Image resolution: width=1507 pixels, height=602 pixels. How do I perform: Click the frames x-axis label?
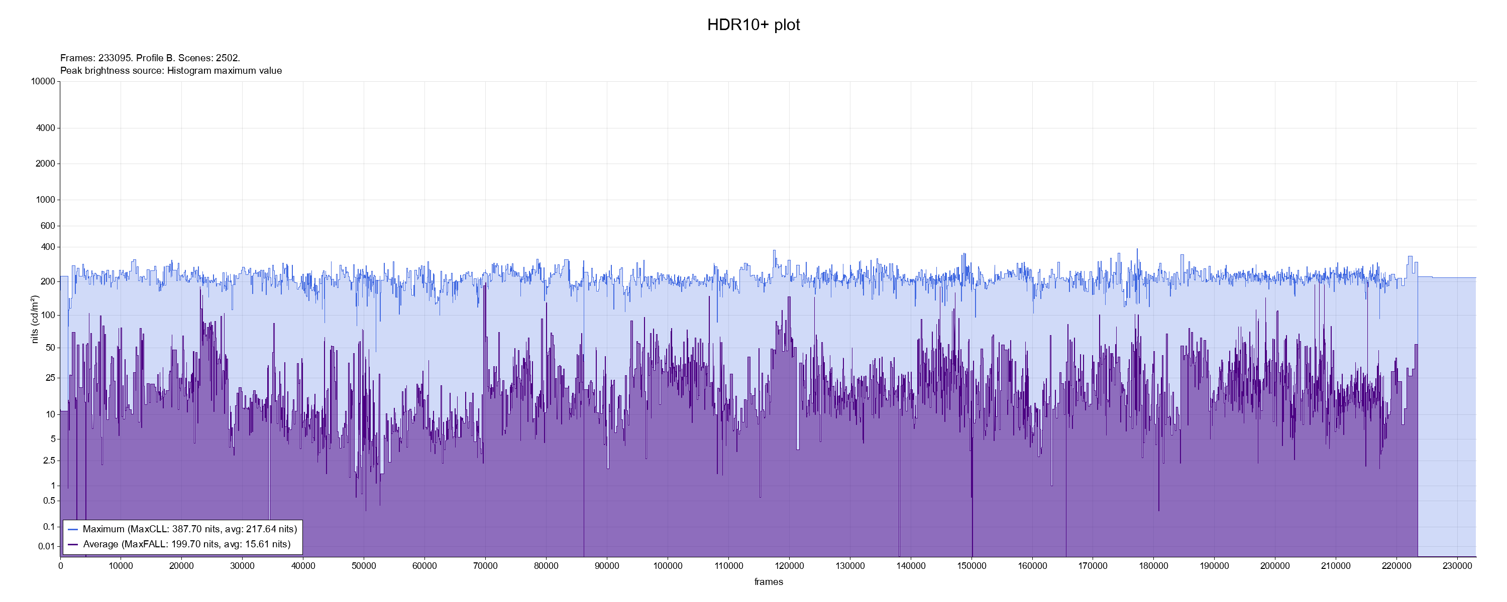point(768,582)
